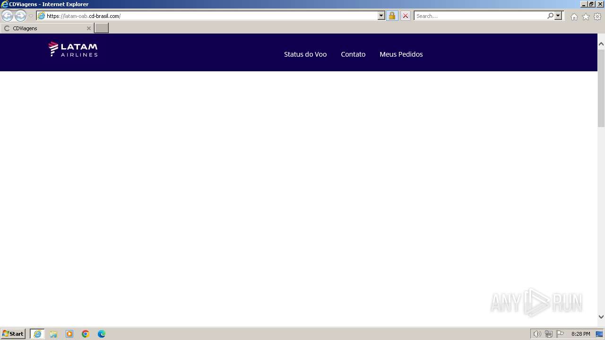Launch Chrome from the taskbar
Viewport: 605px width, 340px height.
click(x=86, y=334)
